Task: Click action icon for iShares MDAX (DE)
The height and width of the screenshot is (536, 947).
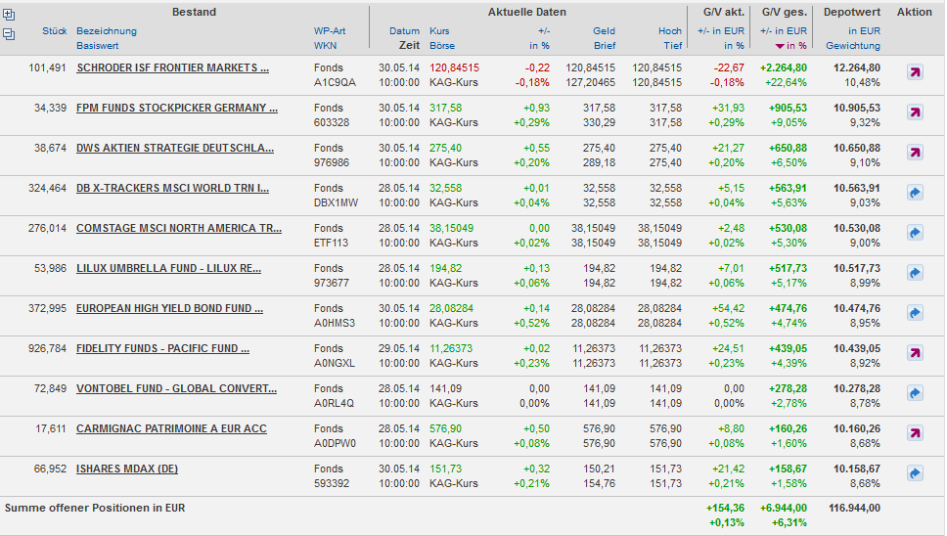Action: [915, 473]
